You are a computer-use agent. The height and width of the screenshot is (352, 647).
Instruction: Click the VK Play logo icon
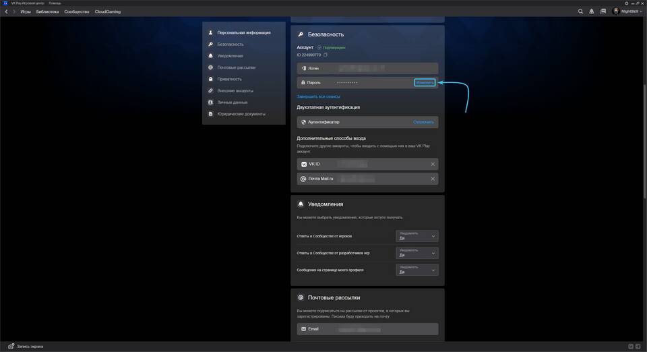coord(6,3)
